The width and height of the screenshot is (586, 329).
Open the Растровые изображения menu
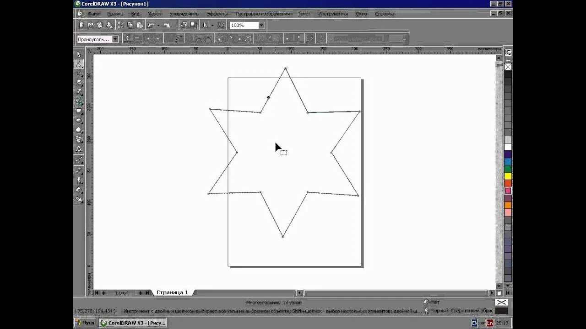click(x=263, y=14)
